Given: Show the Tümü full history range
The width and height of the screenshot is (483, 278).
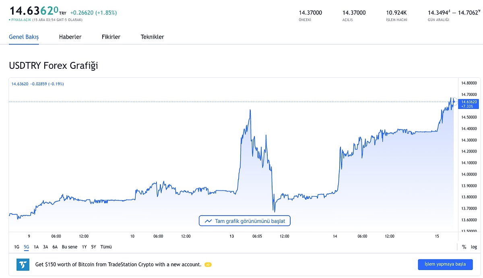Looking at the screenshot, I should (x=106, y=247).
